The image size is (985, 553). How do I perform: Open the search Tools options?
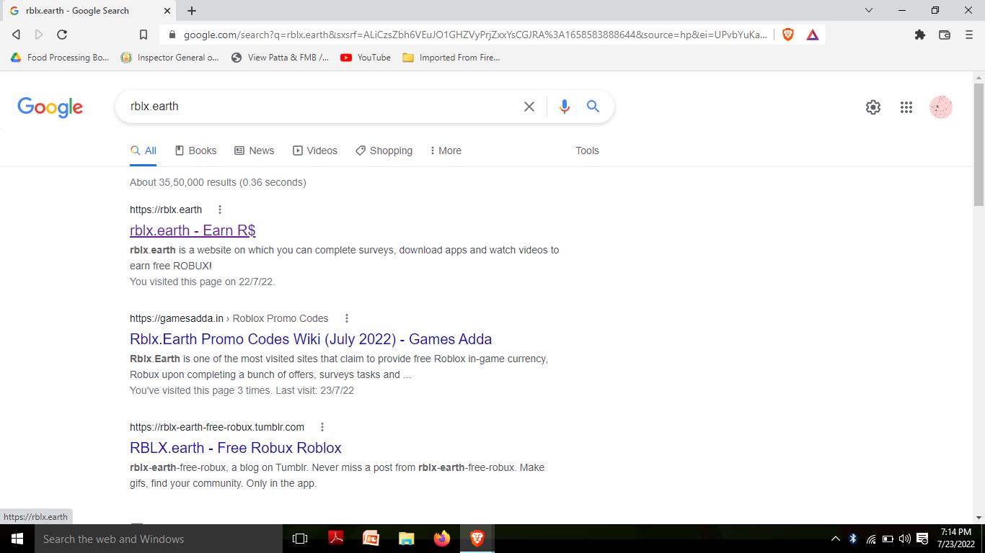pyautogui.click(x=587, y=150)
